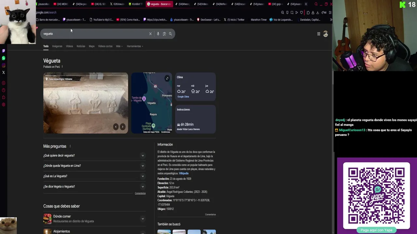Open the 'GeoGuessr - Let's...' bookmark
The image size is (417, 234).
(x=208, y=19)
